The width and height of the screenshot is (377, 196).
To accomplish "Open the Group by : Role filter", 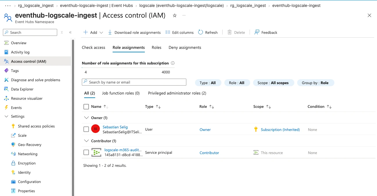I will point(315,83).
